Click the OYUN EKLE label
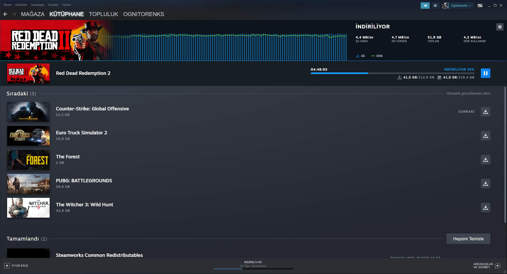Viewport: 507px width, 274px height. pyautogui.click(x=20, y=266)
